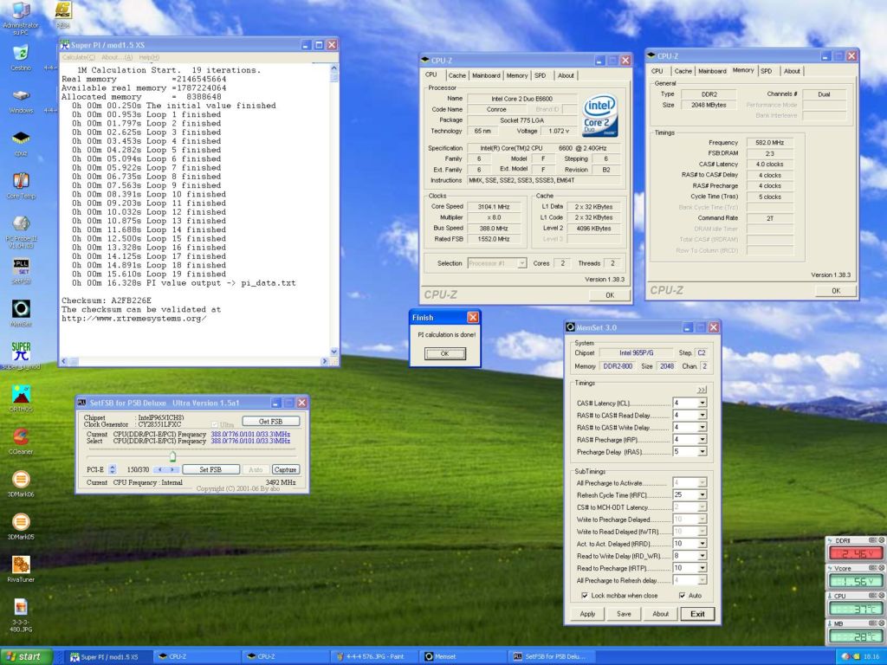
Task: Open Refresh Cycle Time (tRFC) dropdown
Action: [x=702, y=494]
